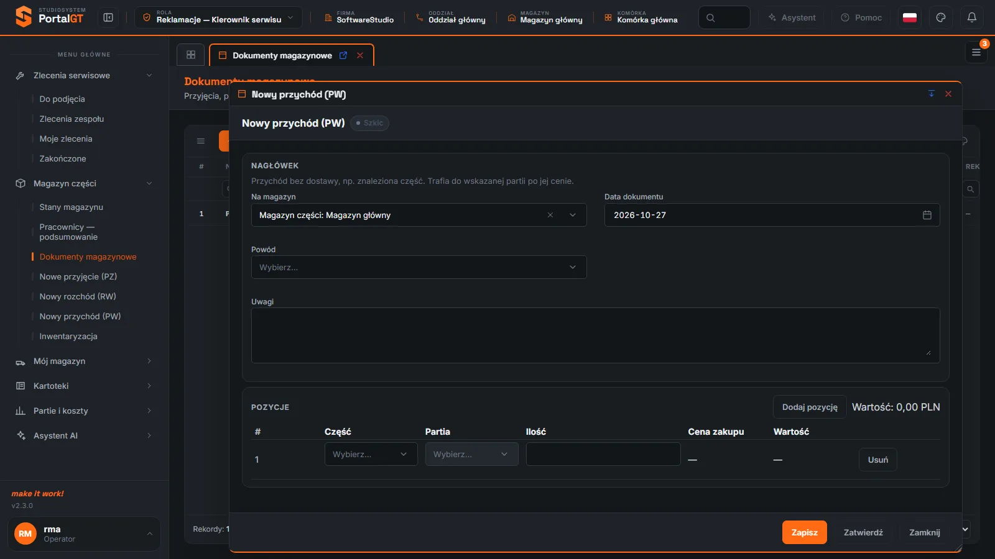
Task: Collapse the Magazyn części menu section
Action: [x=84, y=183]
